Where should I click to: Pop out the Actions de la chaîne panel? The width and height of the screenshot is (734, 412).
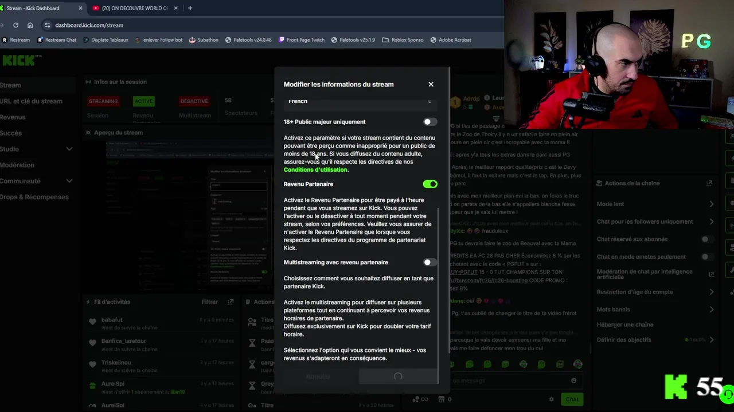(x=709, y=184)
